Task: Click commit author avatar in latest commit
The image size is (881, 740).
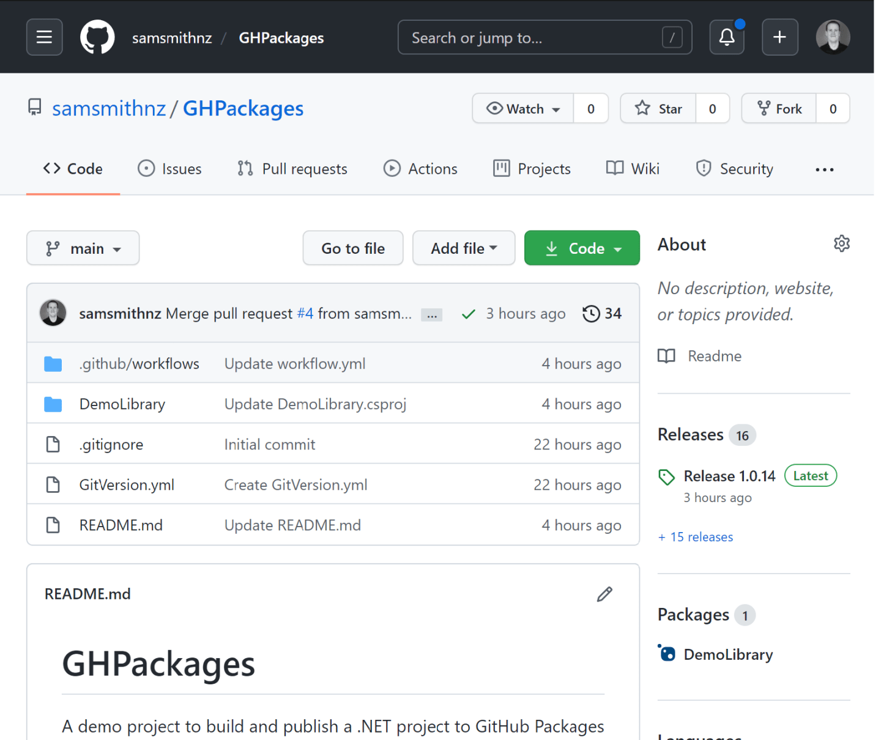Action: [53, 313]
